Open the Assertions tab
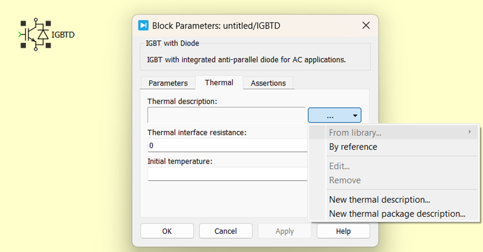The height and width of the screenshot is (252, 483). [268, 83]
